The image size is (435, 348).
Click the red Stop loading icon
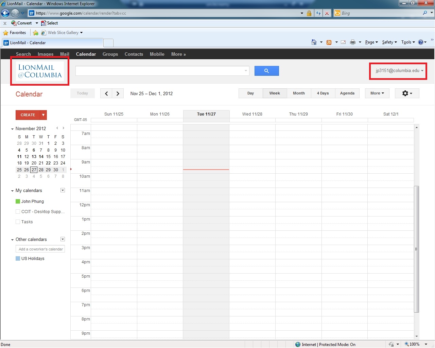[x=327, y=13]
